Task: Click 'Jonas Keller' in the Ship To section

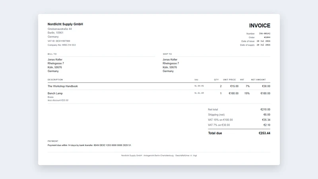Action: [170, 59]
